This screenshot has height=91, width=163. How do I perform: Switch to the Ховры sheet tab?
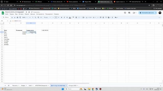(23, 85)
